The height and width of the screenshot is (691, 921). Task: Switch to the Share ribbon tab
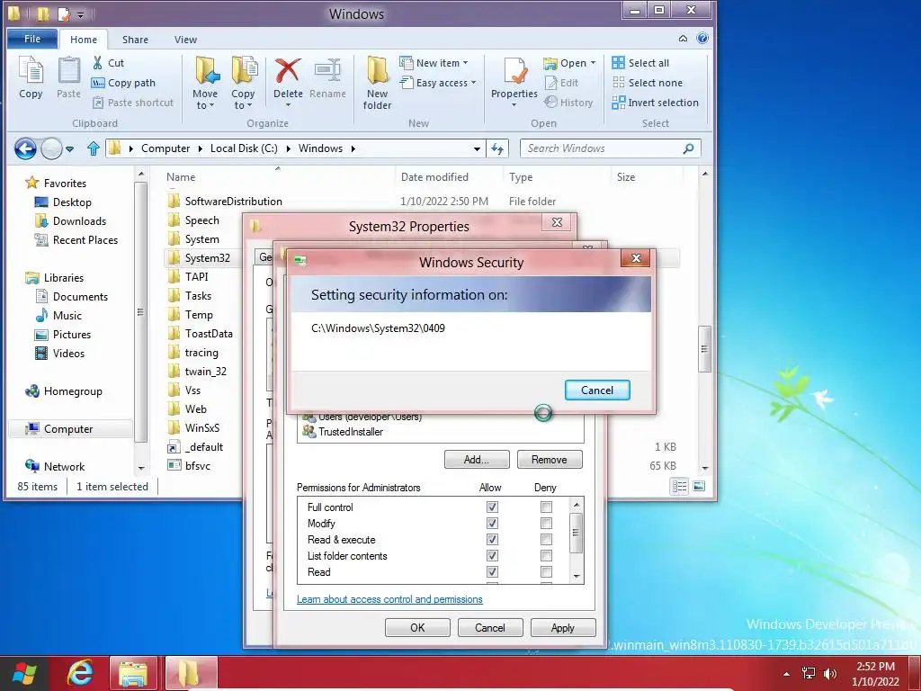(x=135, y=40)
